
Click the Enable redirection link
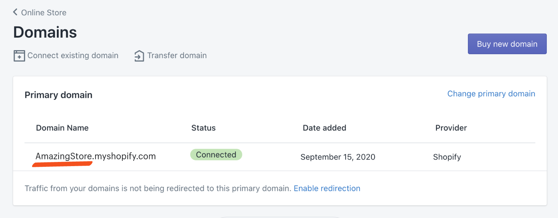click(327, 188)
